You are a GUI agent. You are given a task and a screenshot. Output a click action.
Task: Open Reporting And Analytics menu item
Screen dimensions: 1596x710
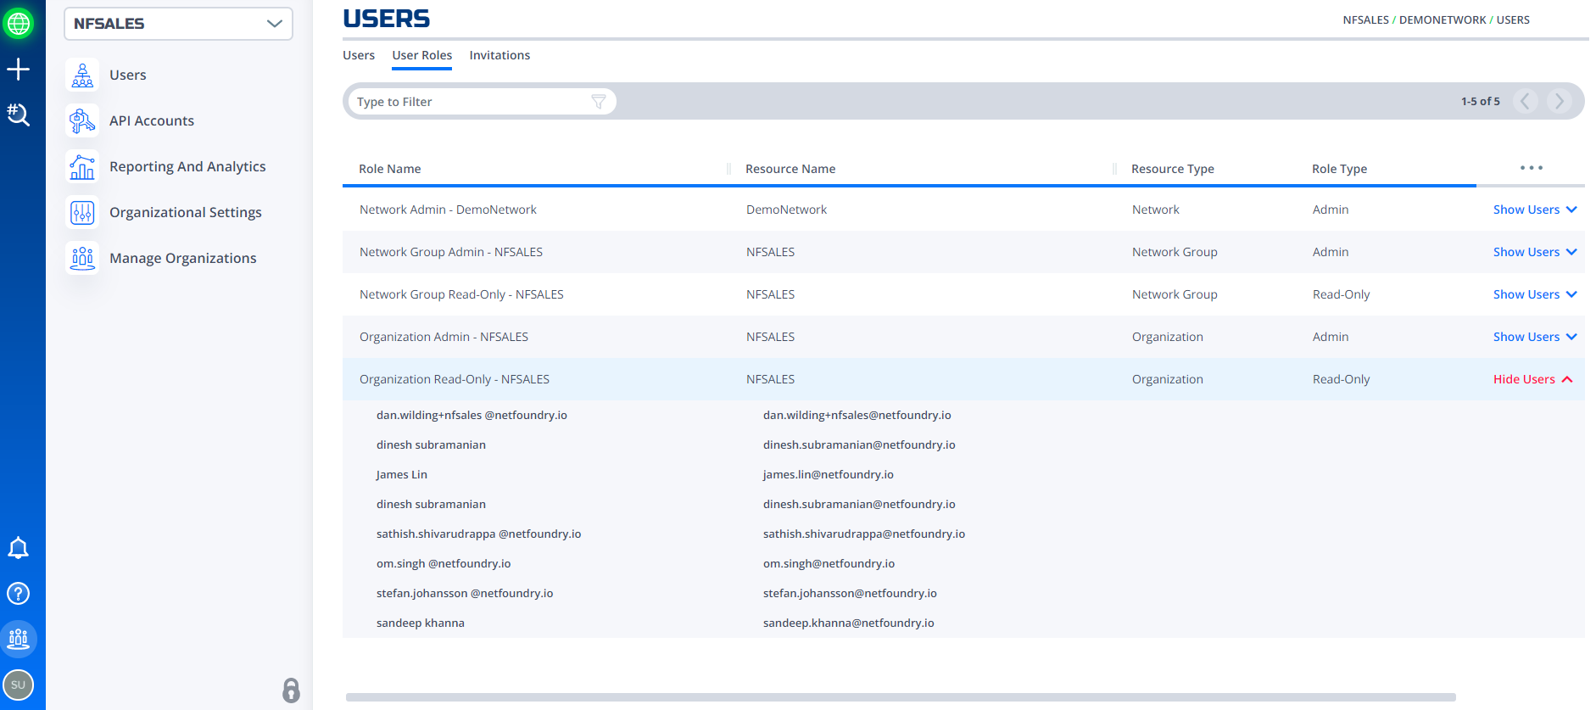tap(187, 166)
